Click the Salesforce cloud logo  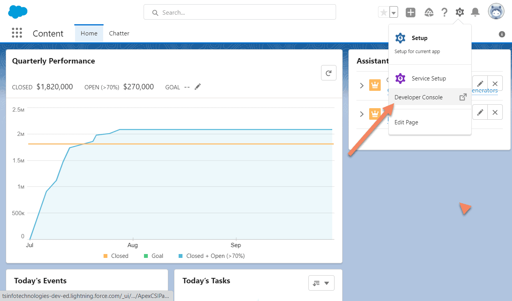[17, 12]
